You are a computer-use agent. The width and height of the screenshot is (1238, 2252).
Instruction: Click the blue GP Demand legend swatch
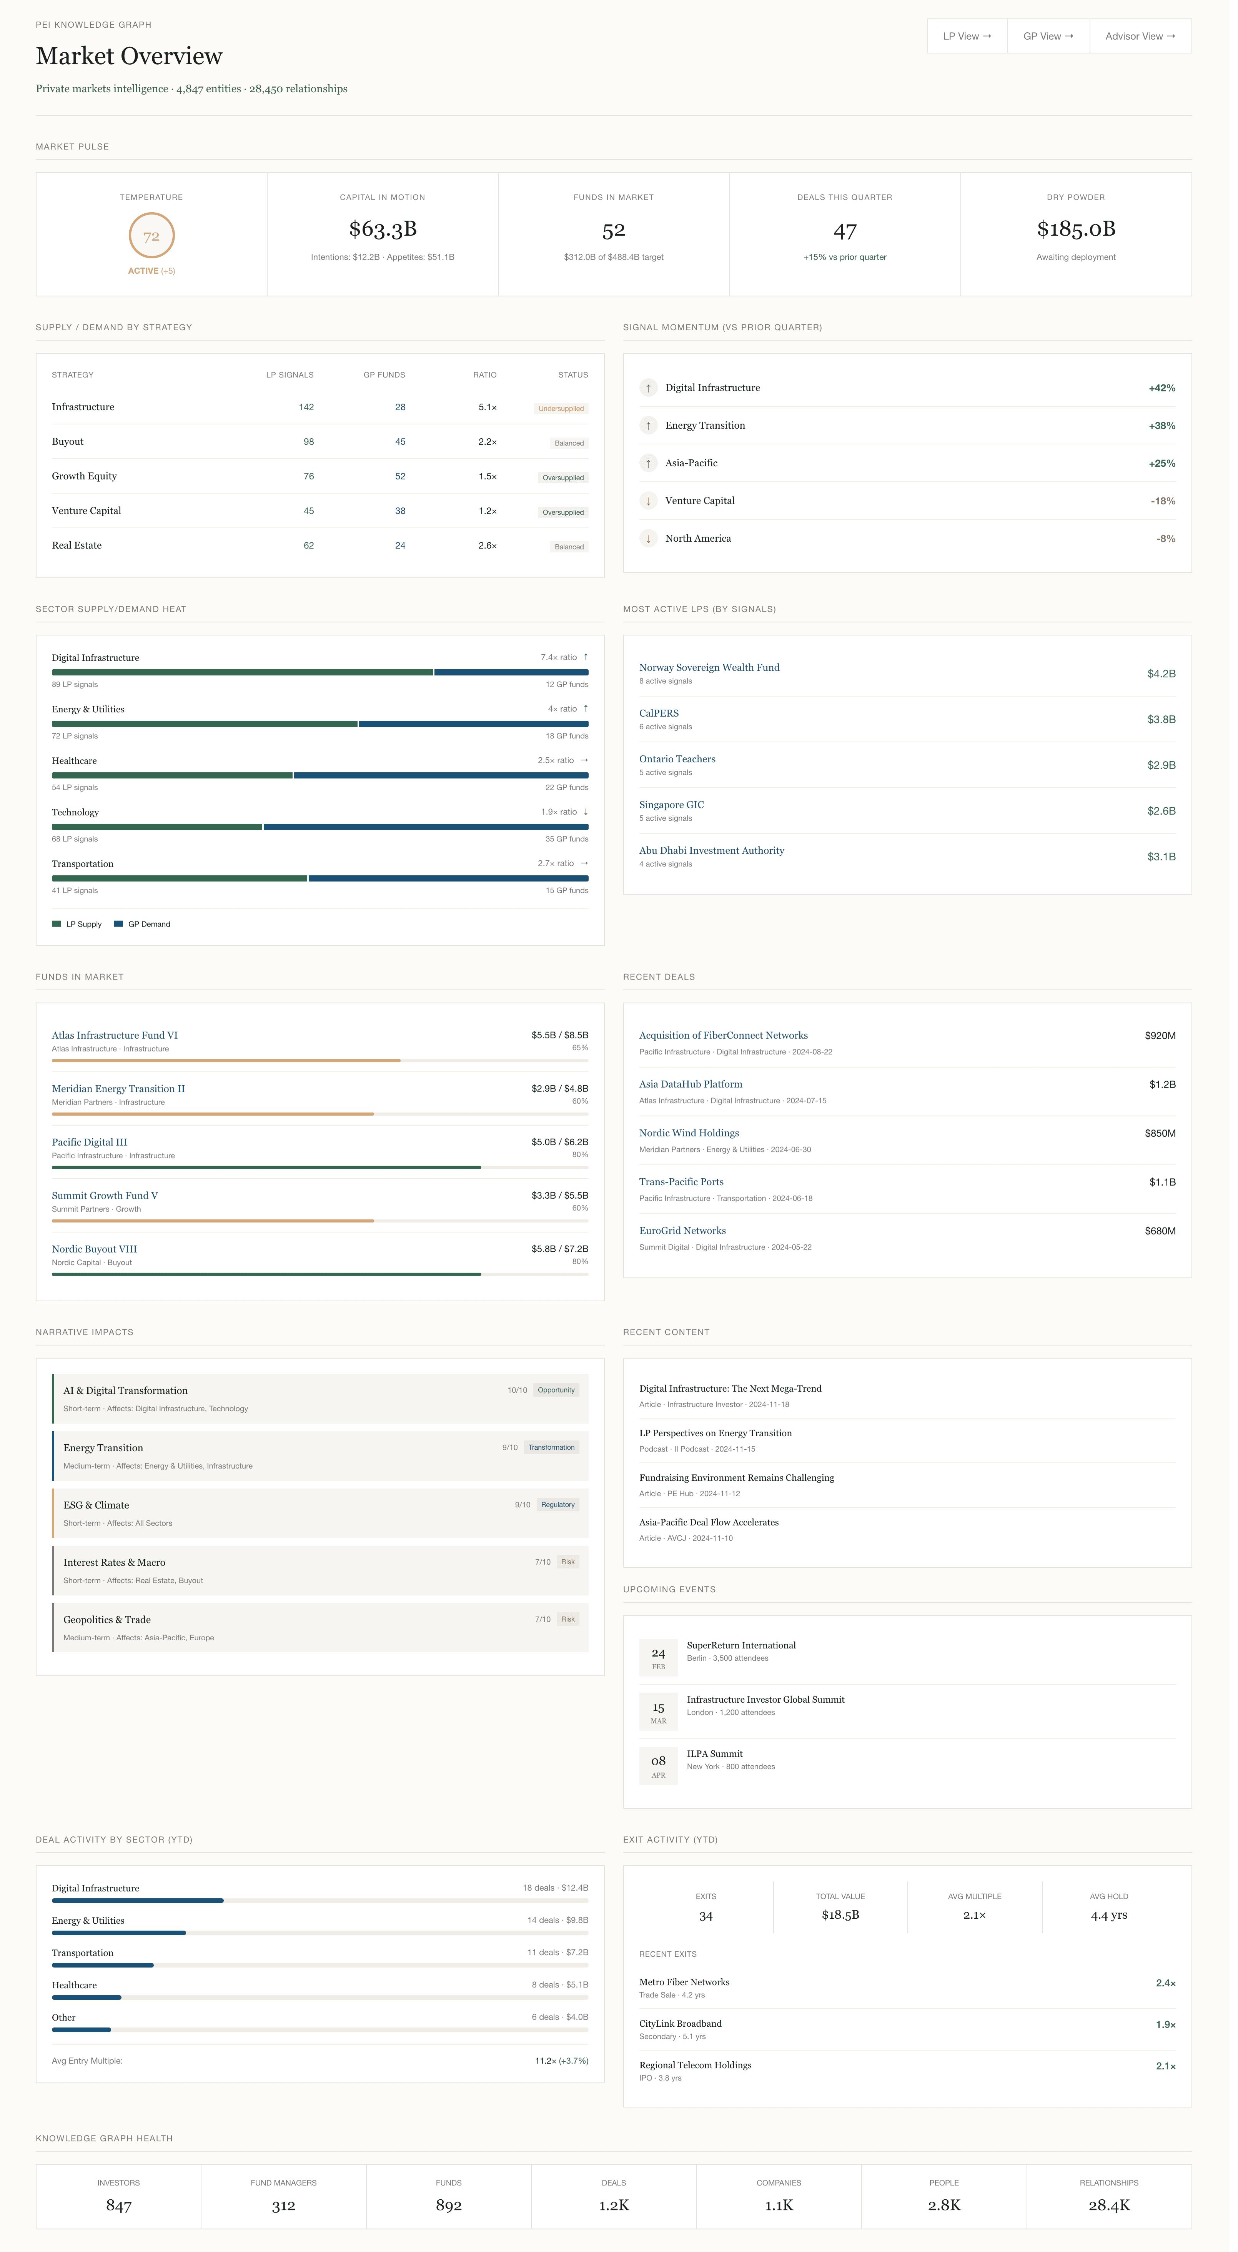point(119,924)
